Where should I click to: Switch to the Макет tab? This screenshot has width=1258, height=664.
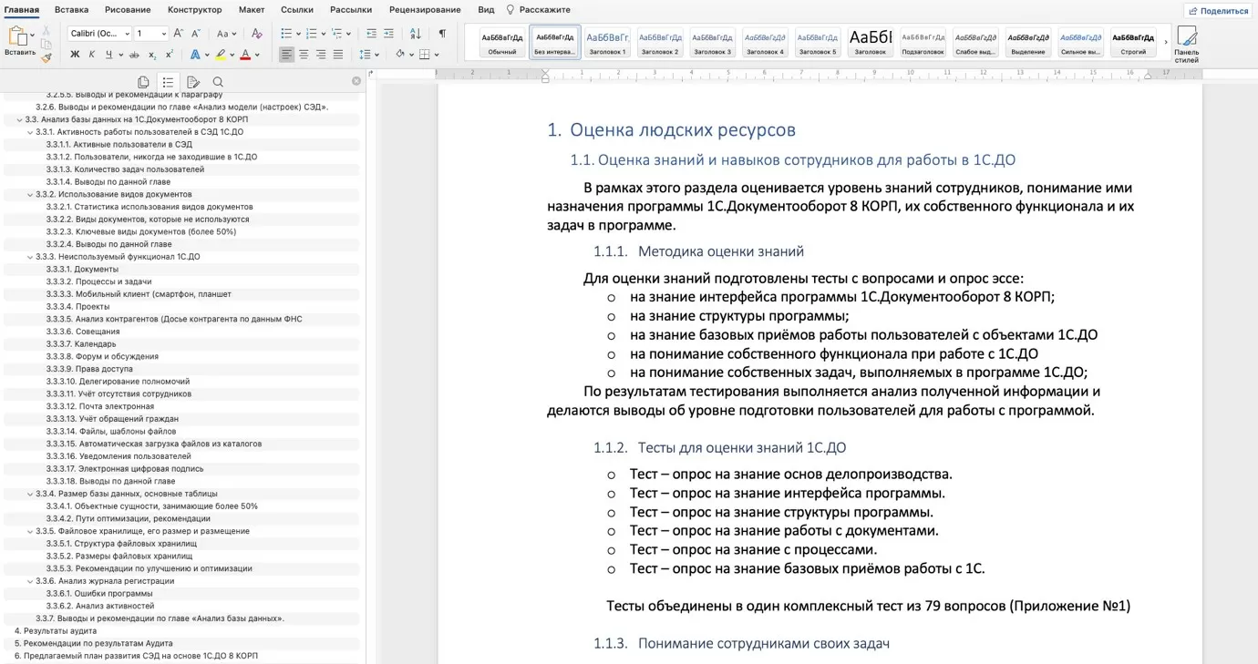(252, 10)
